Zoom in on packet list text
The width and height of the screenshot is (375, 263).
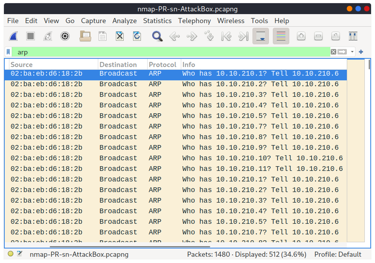pyautogui.click(x=301, y=36)
